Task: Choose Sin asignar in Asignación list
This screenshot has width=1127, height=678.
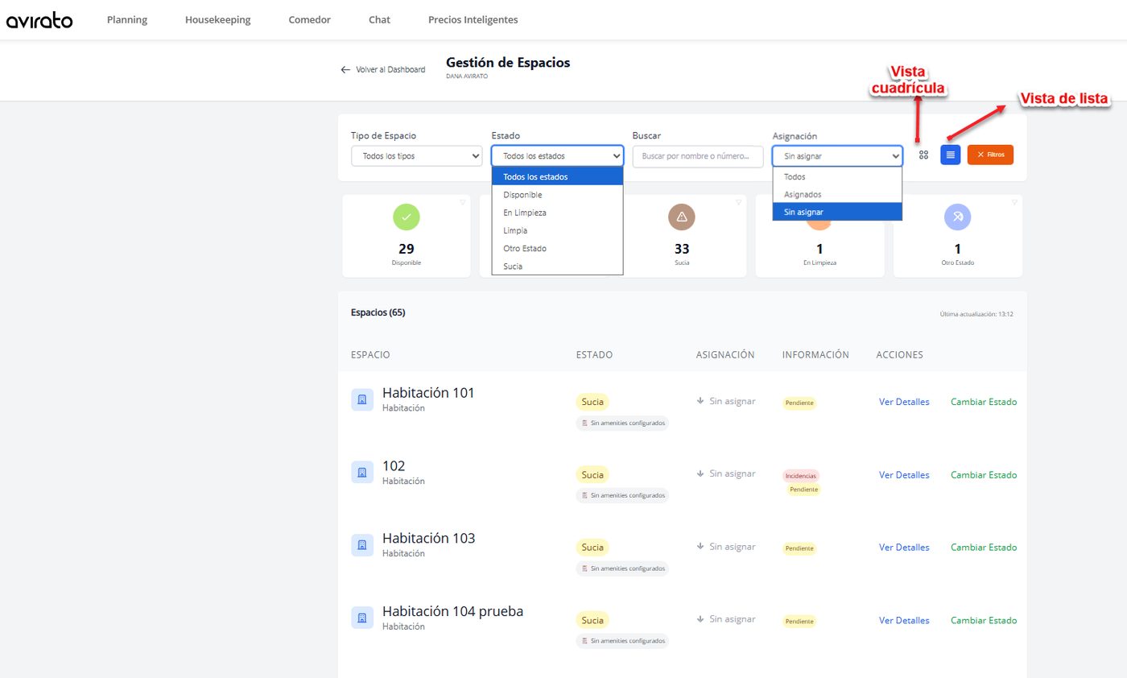Action: click(x=837, y=212)
